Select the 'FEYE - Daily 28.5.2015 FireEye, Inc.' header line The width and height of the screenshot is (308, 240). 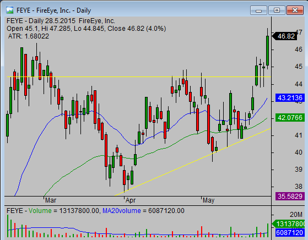pos(61,21)
